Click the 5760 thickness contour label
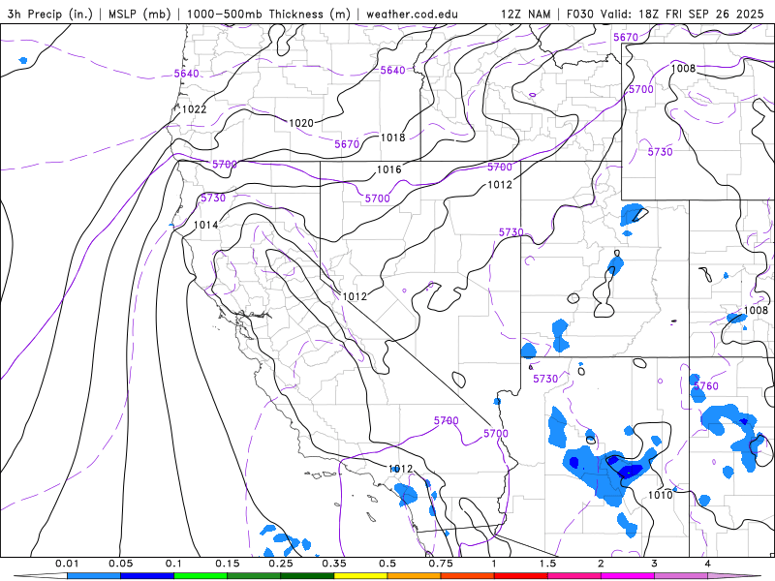 tap(706, 385)
